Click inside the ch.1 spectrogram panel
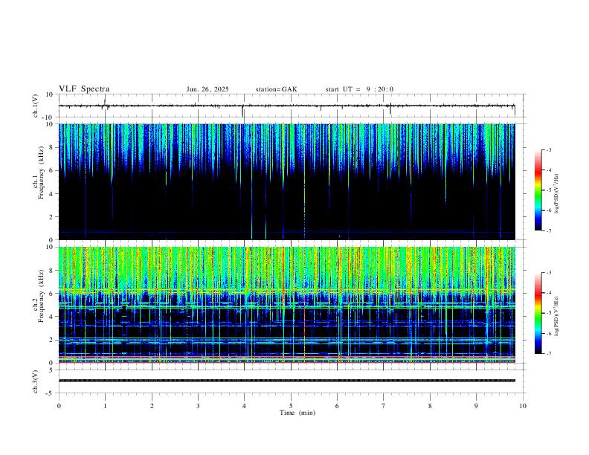Viewport: 589px width, 455px height. [x=286, y=181]
